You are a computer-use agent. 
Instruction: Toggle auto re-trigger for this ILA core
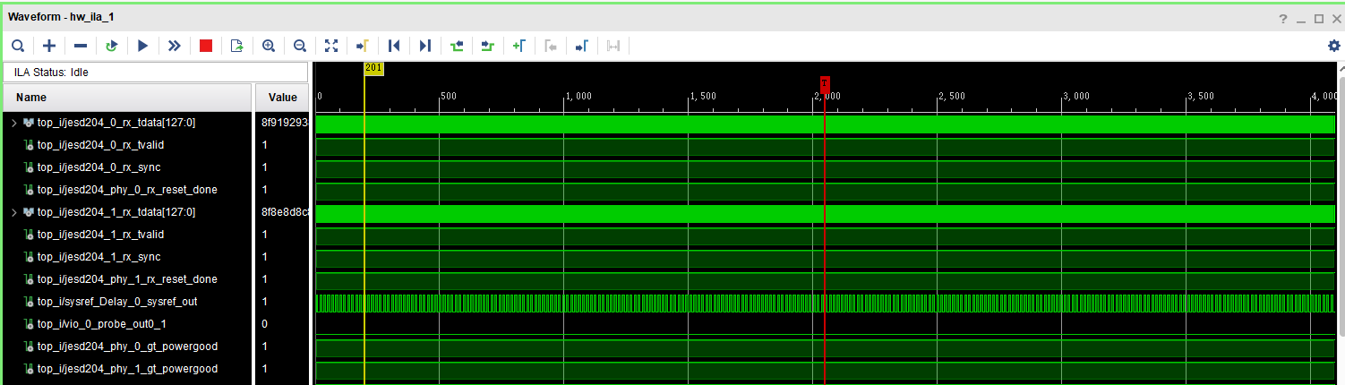(112, 46)
